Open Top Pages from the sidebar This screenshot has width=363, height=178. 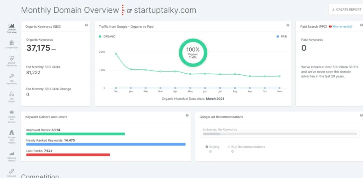point(12,97)
